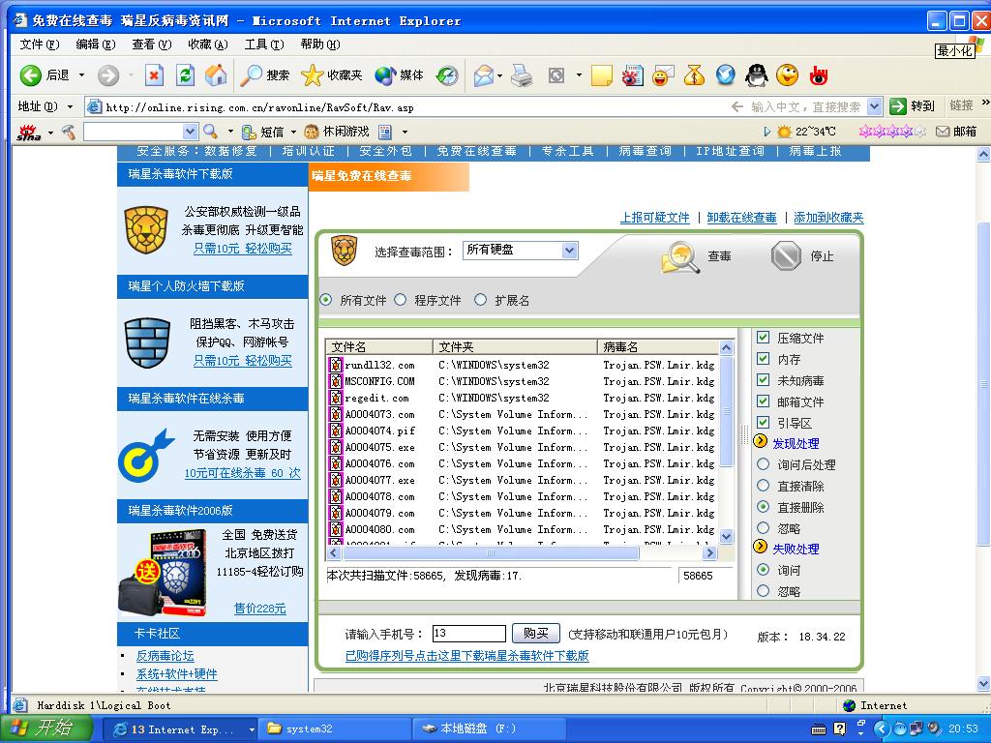Screen dimensions: 991x743
Task: Toggle 压缩文件 checkbox
Action: 763,338
